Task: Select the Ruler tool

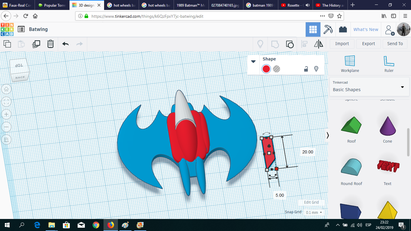Action: 389,64
